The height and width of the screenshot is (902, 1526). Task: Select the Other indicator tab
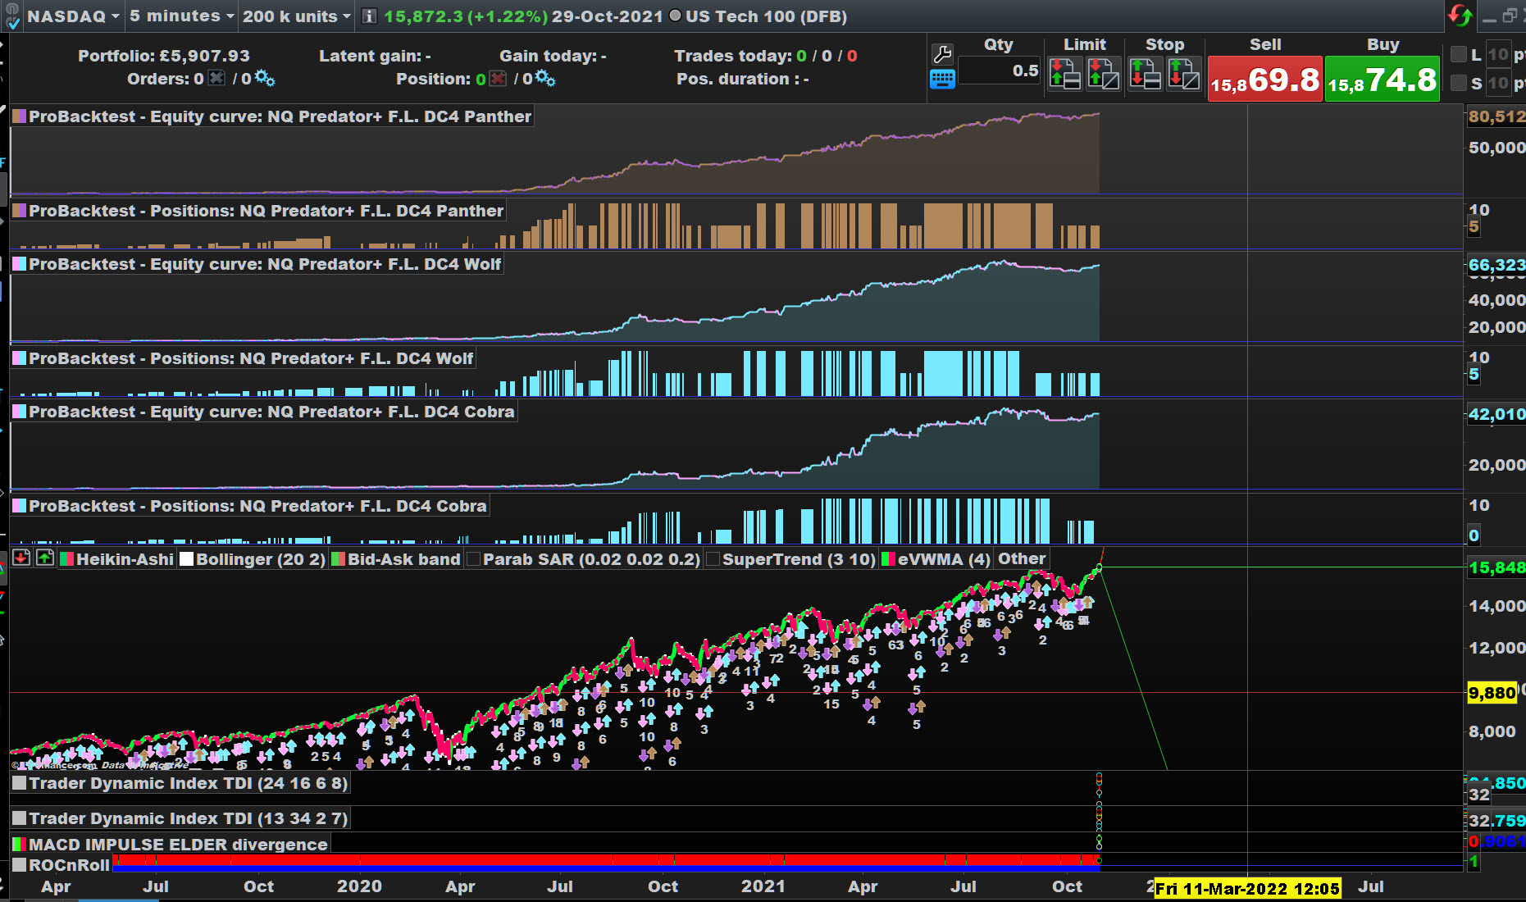tap(1021, 559)
